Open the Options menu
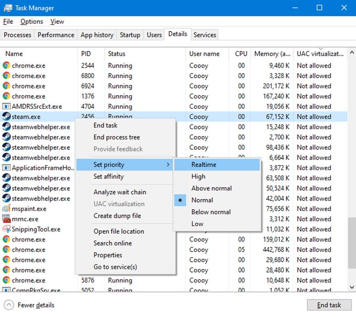356x317 pixels. (31, 21)
